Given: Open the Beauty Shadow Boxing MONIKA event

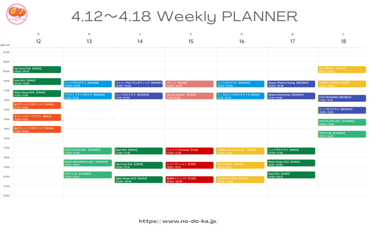Looking at the screenshot, I should 291,84.
